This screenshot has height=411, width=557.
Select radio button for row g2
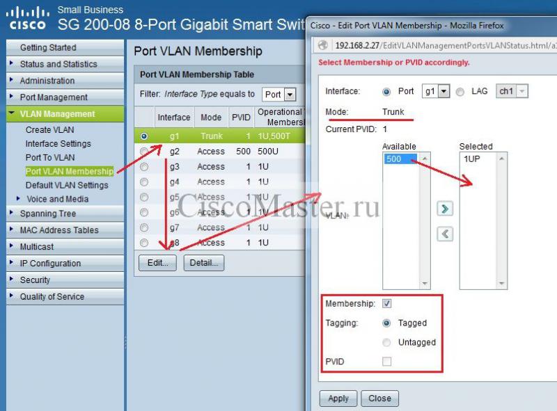click(x=144, y=152)
